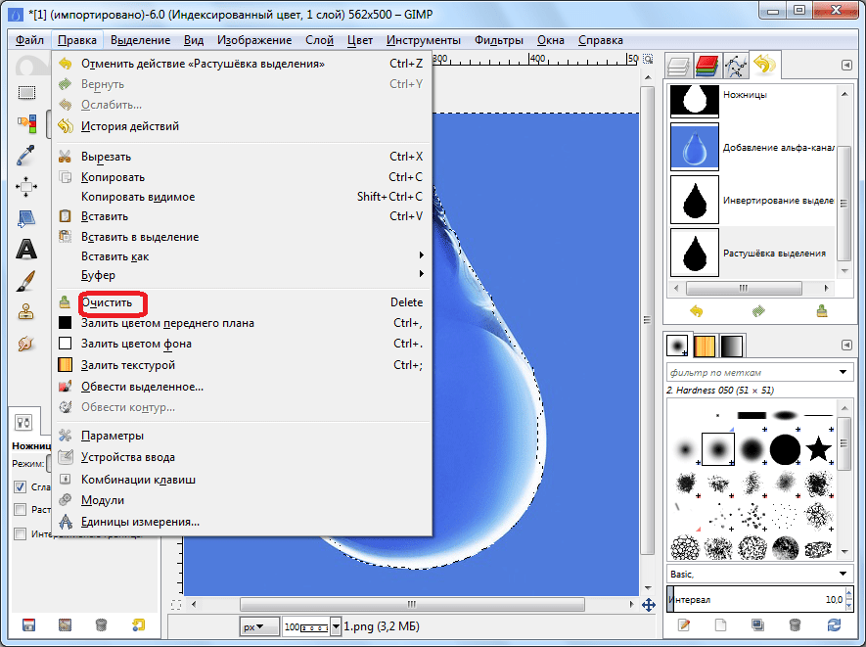Toggle the Растушевать края checkbox
The width and height of the screenshot is (866, 647).
pos(20,509)
